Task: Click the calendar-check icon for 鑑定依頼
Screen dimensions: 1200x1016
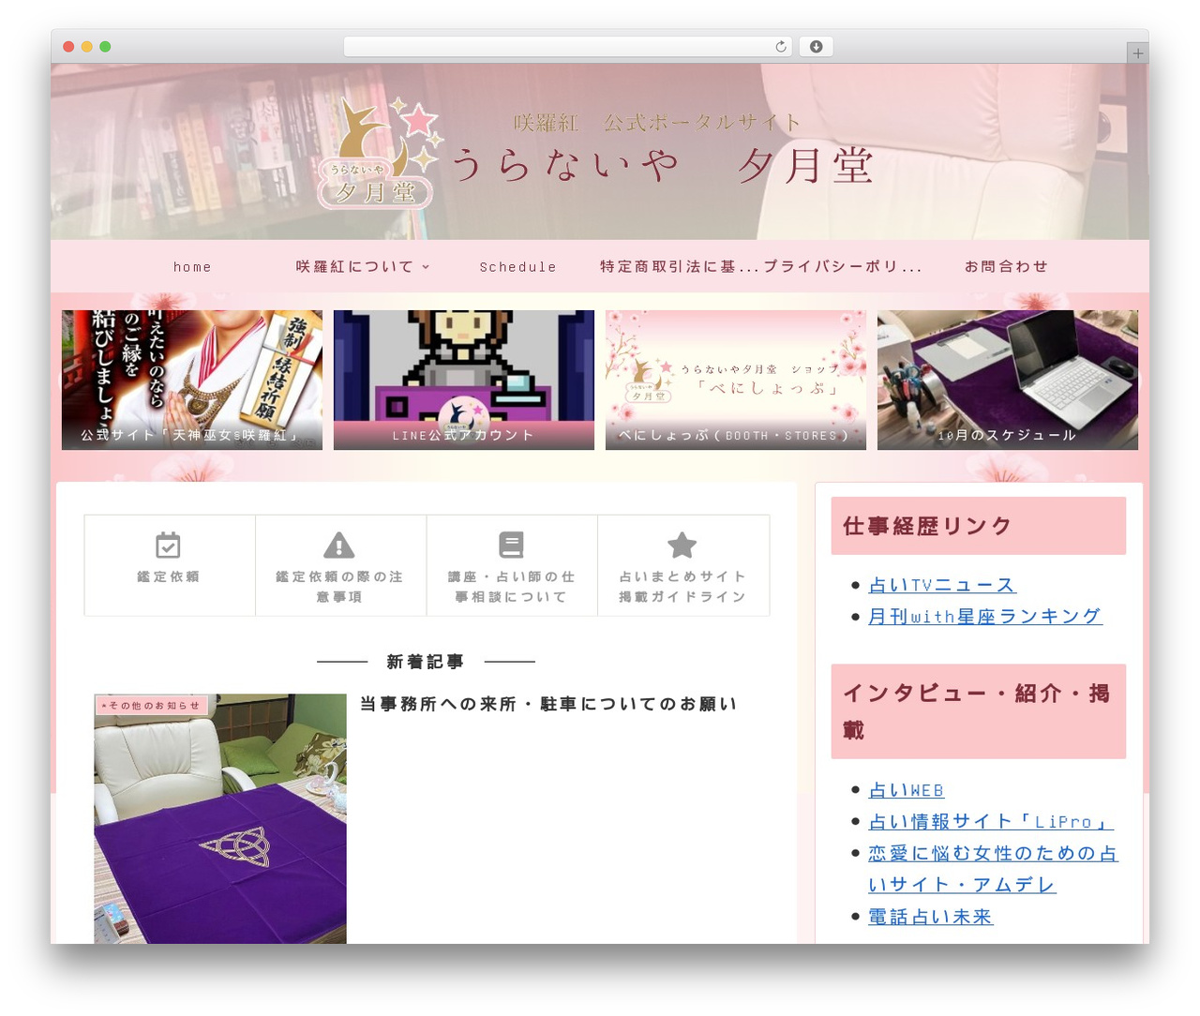Action: coord(168,545)
